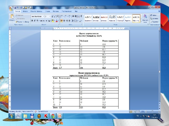This screenshot has width=169, height=126.
Task: Click the Bullets list icon
Action: 62,16
